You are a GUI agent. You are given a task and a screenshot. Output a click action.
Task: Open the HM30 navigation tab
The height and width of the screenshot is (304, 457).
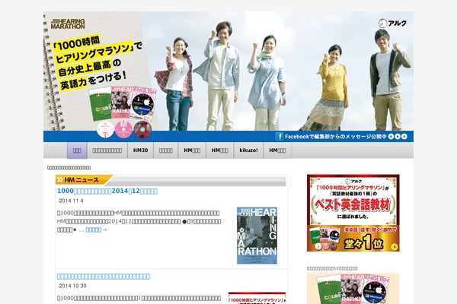coord(140,150)
